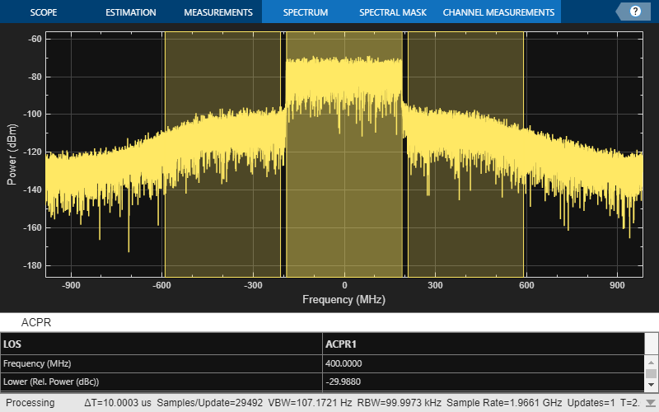Click the Processing status text
The width and height of the screenshot is (659, 412).
click(x=31, y=403)
